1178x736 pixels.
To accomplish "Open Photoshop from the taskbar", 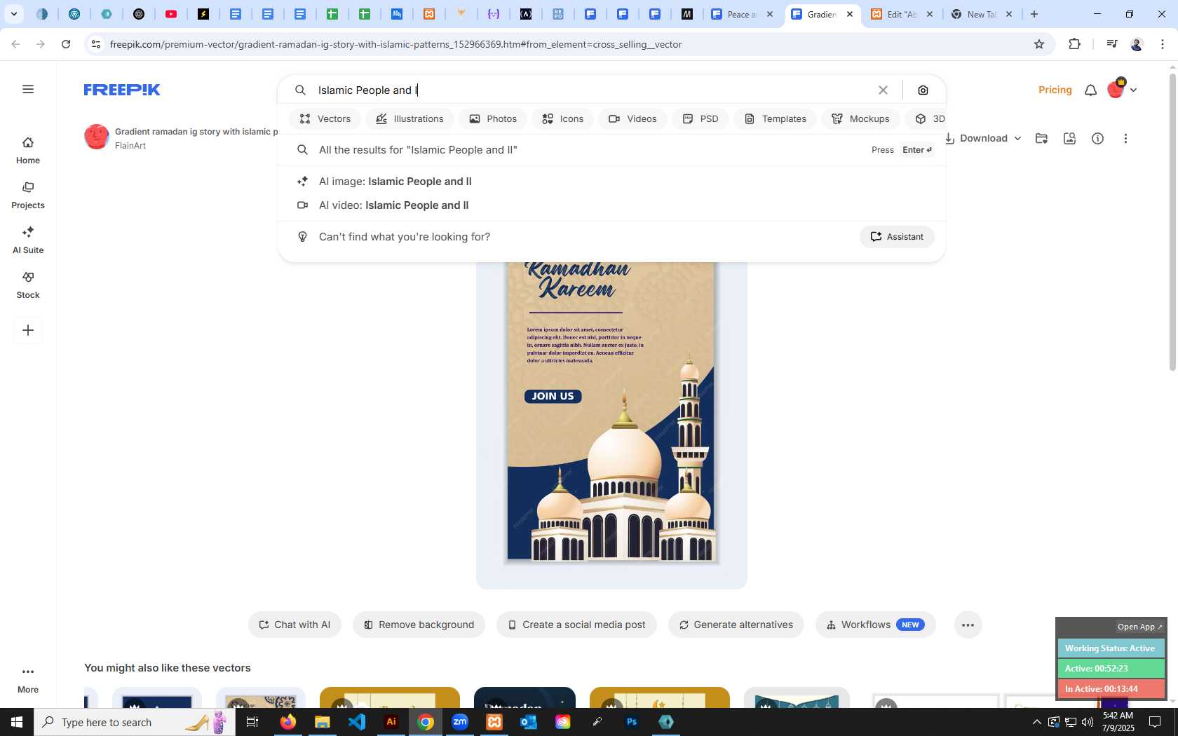I will [x=632, y=722].
